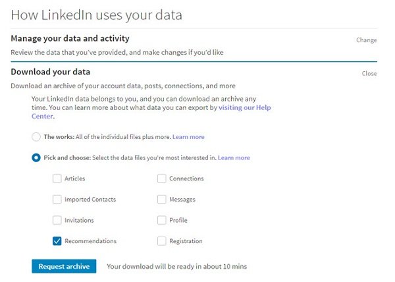Tick the Invitations checkbox
This screenshot has width=395, height=282.
click(57, 220)
